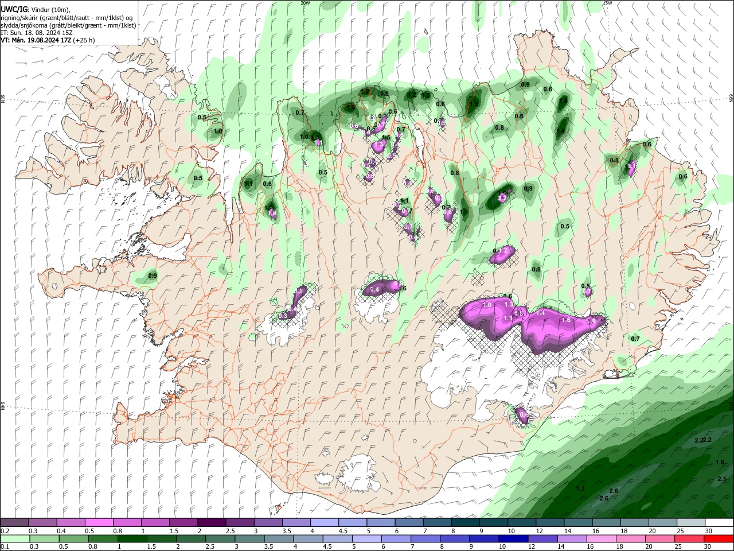Screen dimensions: 734x551
Task: Click the 'slydda/snjókoma (grátt/bleikt/grænt - mm/1klst)' line
Action: coord(68,25)
